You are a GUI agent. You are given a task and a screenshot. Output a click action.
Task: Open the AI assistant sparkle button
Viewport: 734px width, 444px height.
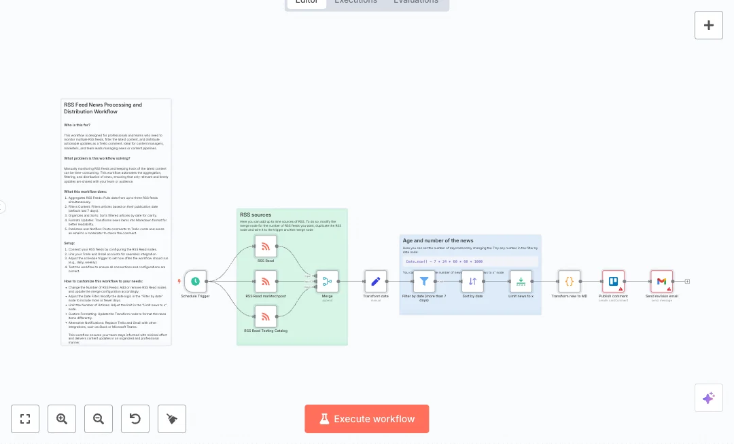[708, 398]
